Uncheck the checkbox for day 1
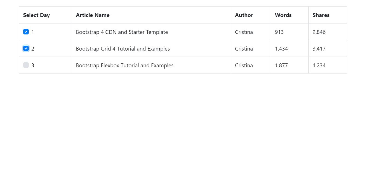This screenshot has width=371, height=176. [26, 31]
